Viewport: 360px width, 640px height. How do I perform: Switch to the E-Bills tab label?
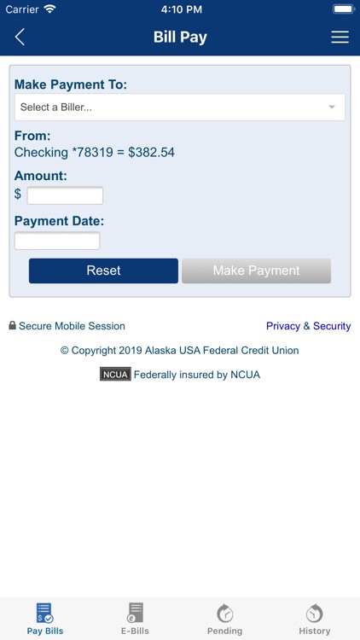click(x=135, y=631)
